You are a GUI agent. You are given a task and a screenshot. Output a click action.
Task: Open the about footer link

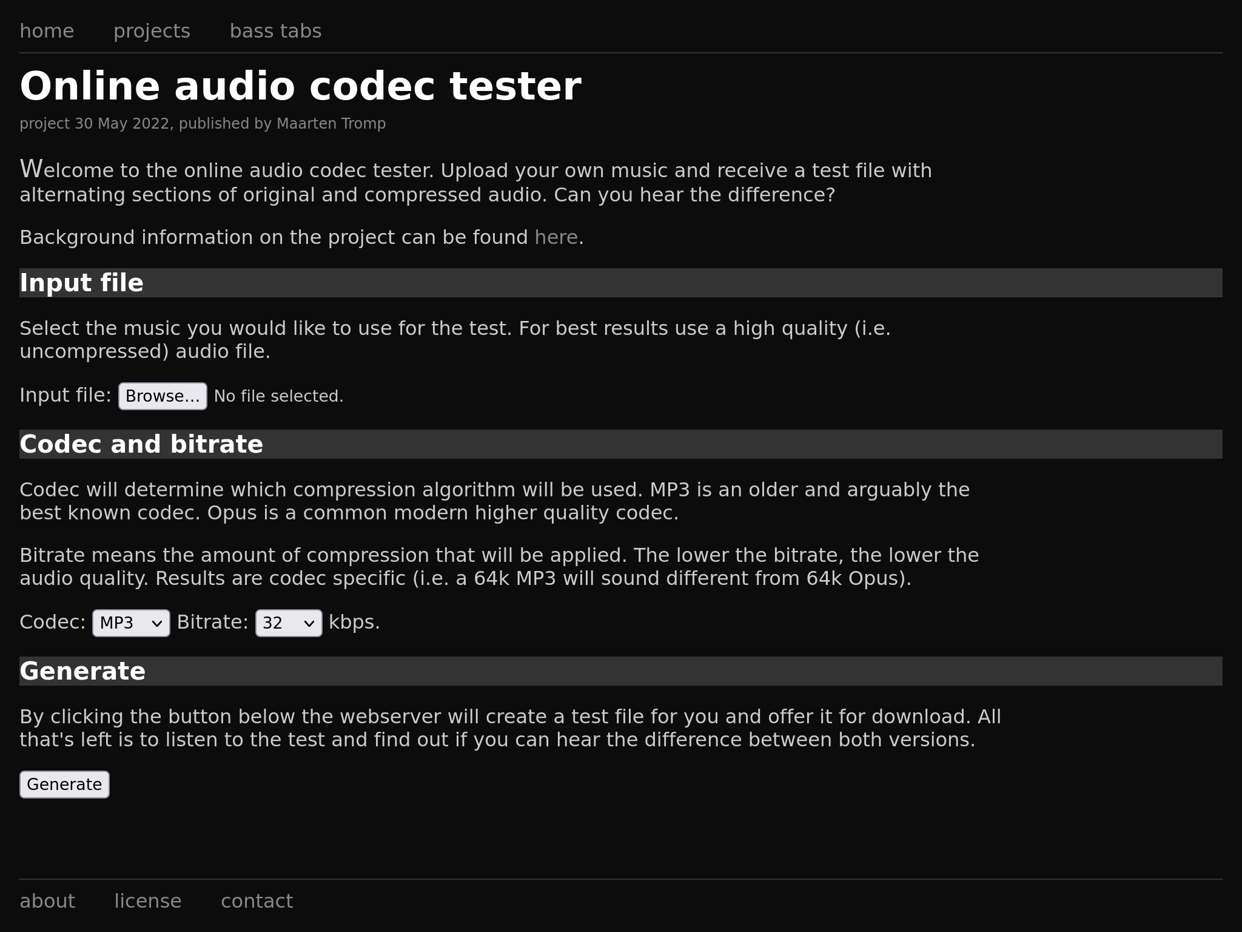[47, 901]
